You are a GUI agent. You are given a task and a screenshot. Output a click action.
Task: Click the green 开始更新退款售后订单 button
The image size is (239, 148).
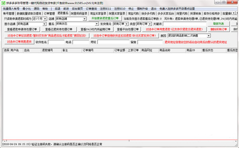[105, 18]
